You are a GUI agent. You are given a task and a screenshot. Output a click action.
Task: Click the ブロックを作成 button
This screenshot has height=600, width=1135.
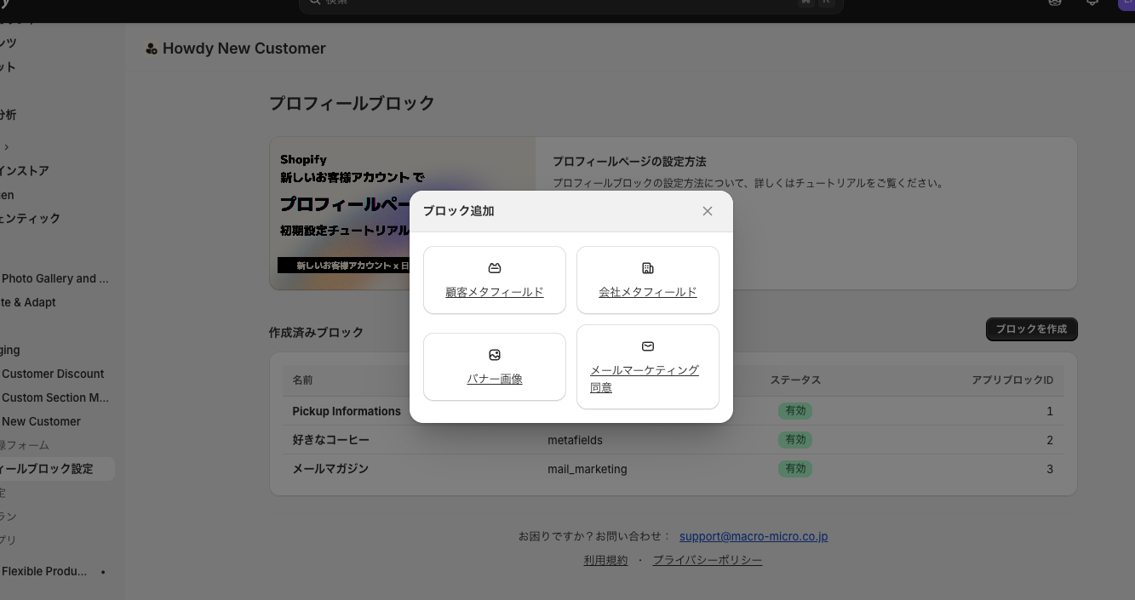1032,329
